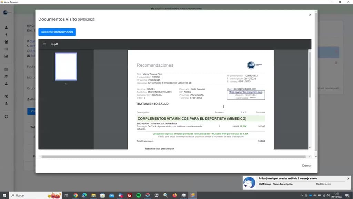Open Microsoft Edge from taskbar
353x199 pixels.
pos(84,196)
